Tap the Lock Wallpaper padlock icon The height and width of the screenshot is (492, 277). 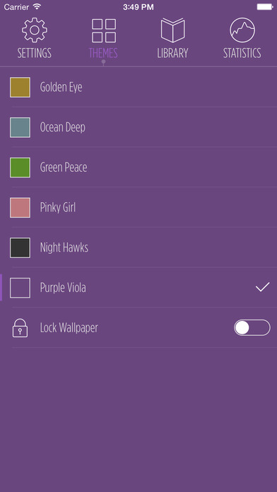pyautogui.click(x=20, y=328)
